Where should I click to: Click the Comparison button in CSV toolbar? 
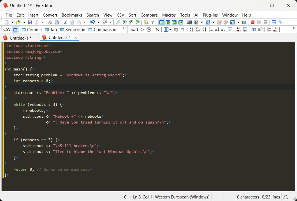[102, 29]
